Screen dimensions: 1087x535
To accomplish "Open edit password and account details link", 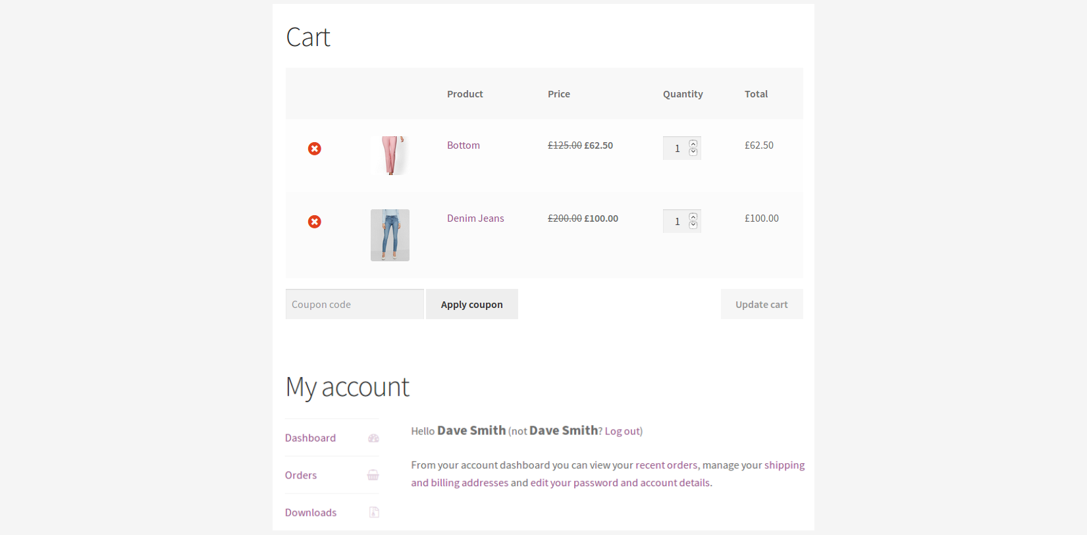I will [x=620, y=483].
